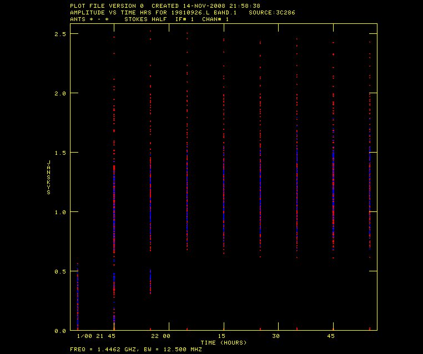
Task: Click the vertical 'JANSKYS' axis label
Action: coord(48,177)
